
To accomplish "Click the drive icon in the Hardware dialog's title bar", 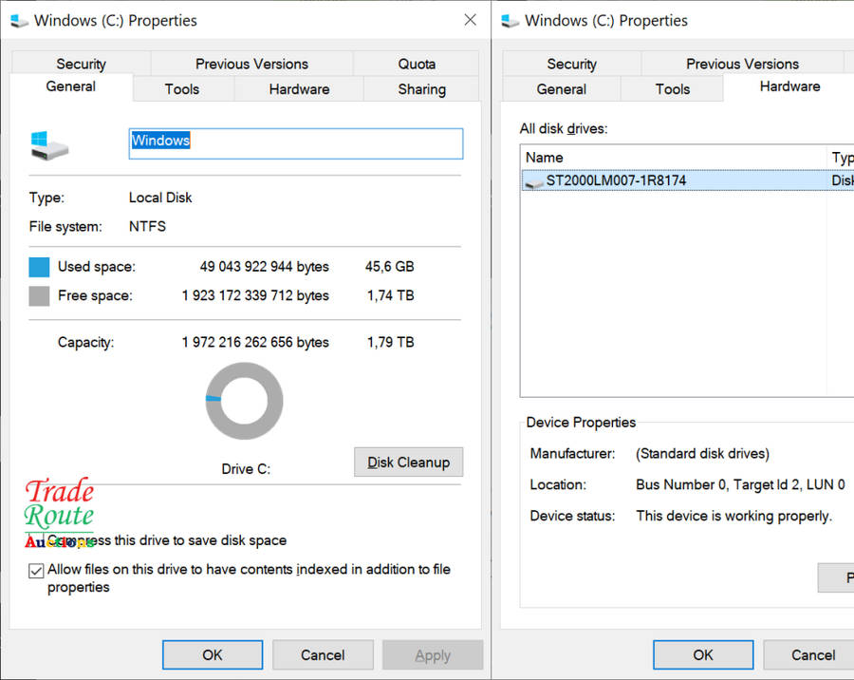I will tap(510, 21).
